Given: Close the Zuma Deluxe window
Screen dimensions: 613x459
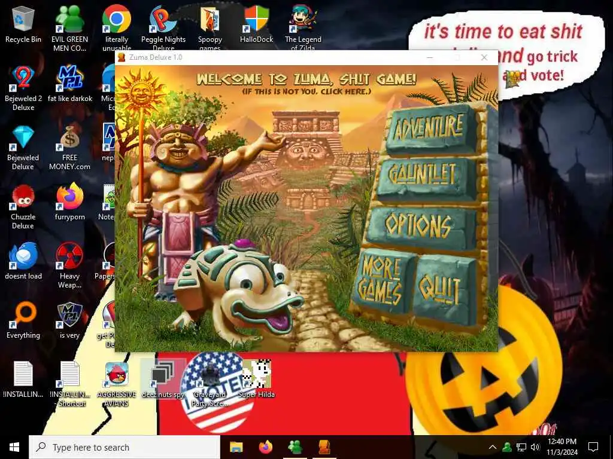Looking at the screenshot, I should pos(484,57).
